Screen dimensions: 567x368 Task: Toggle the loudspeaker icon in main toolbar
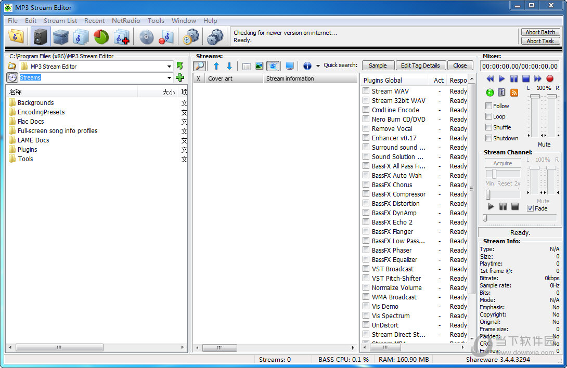tap(41, 36)
